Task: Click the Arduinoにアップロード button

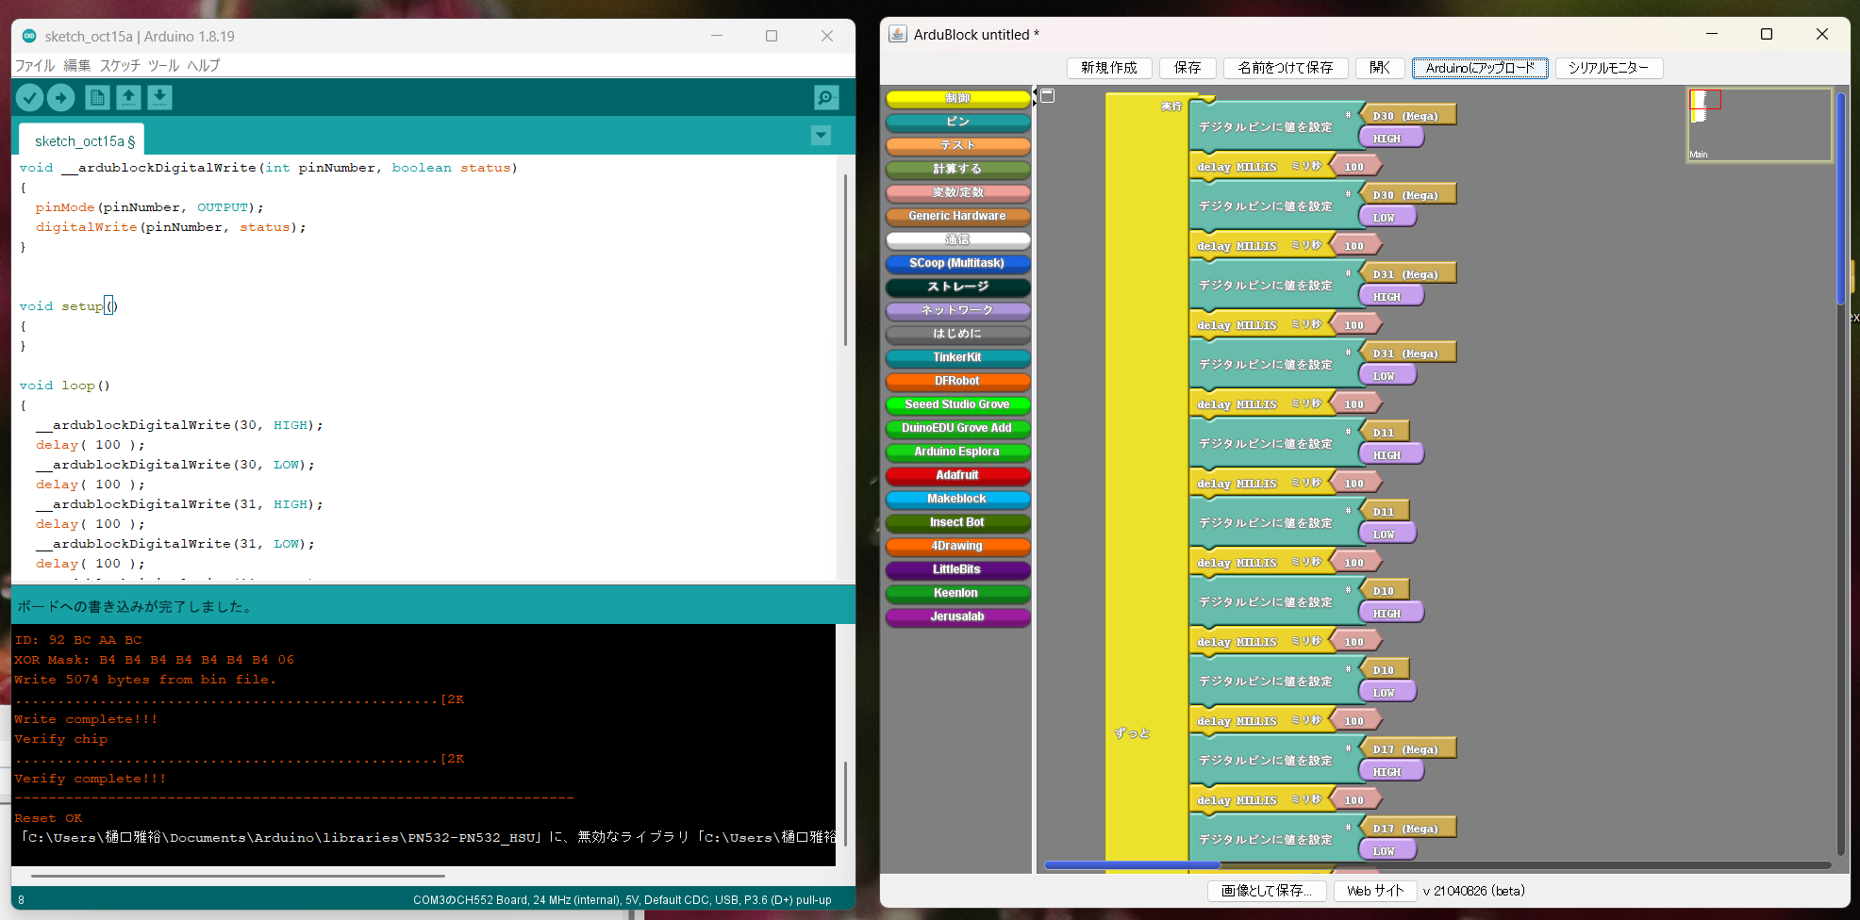Action: tap(1479, 68)
